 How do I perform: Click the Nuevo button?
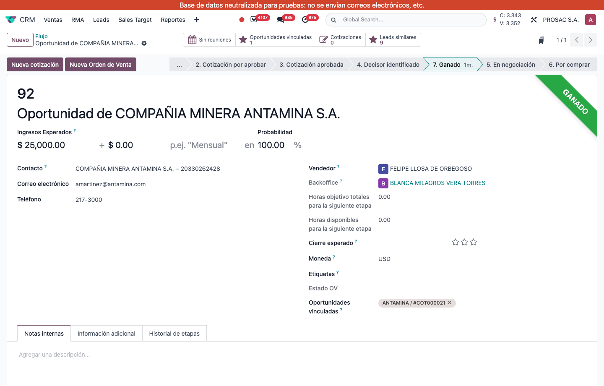[x=20, y=40]
